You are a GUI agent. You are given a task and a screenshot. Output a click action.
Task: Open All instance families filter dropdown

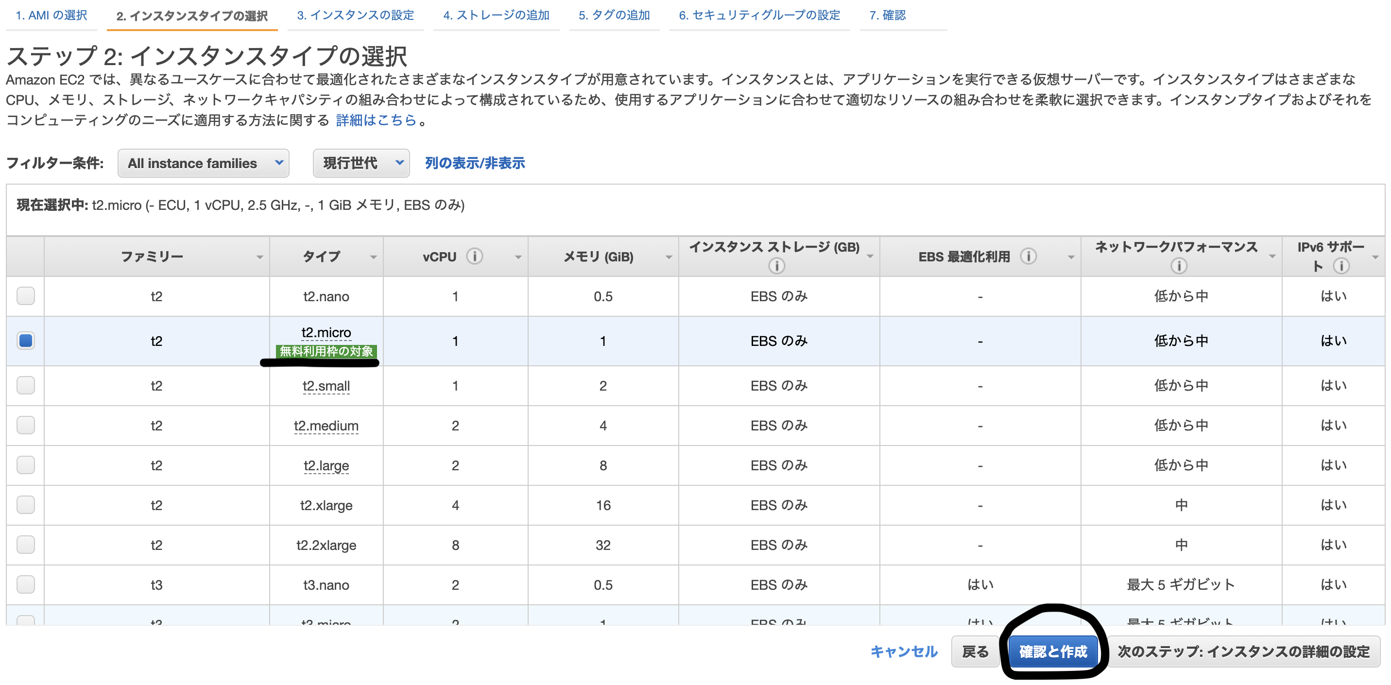tap(204, 163)
